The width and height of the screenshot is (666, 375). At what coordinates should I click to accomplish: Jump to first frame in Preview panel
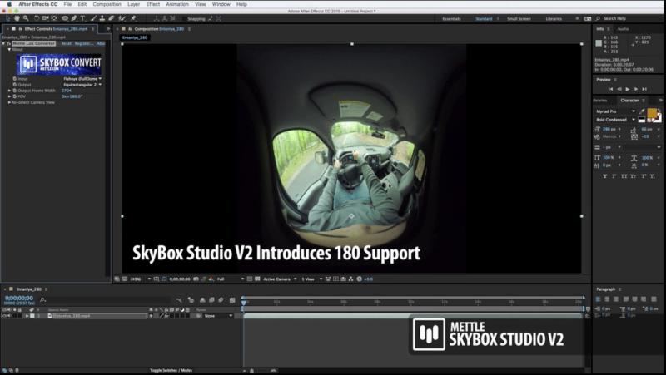coord(610,89)
